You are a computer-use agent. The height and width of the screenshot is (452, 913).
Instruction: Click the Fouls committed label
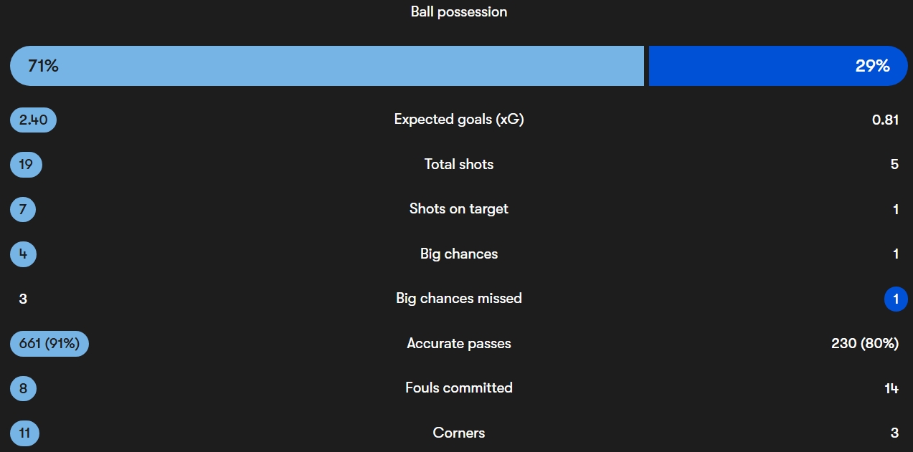[x=459, y=388]
